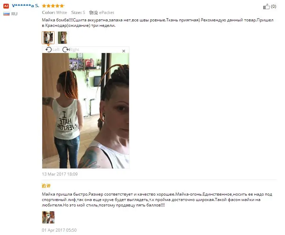285x235 pixels.
Task: Open reviewer V*******a S. profile
Action: [x=26, y=6]
